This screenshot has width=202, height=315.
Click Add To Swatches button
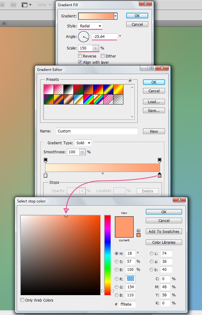click(164, 231)
